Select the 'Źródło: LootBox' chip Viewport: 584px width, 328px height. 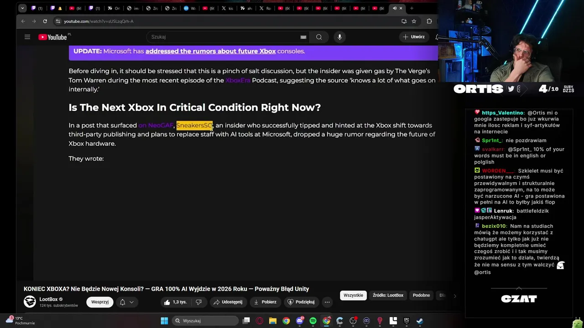point(388,295)
